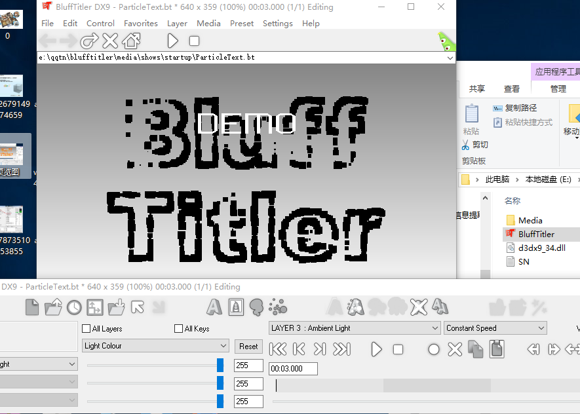
Task: Copy key with stacked pages icon
Action: 476,349
